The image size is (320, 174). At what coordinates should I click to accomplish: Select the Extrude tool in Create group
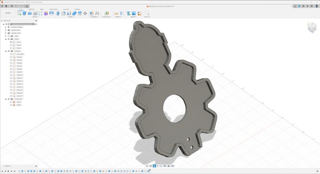25,13
